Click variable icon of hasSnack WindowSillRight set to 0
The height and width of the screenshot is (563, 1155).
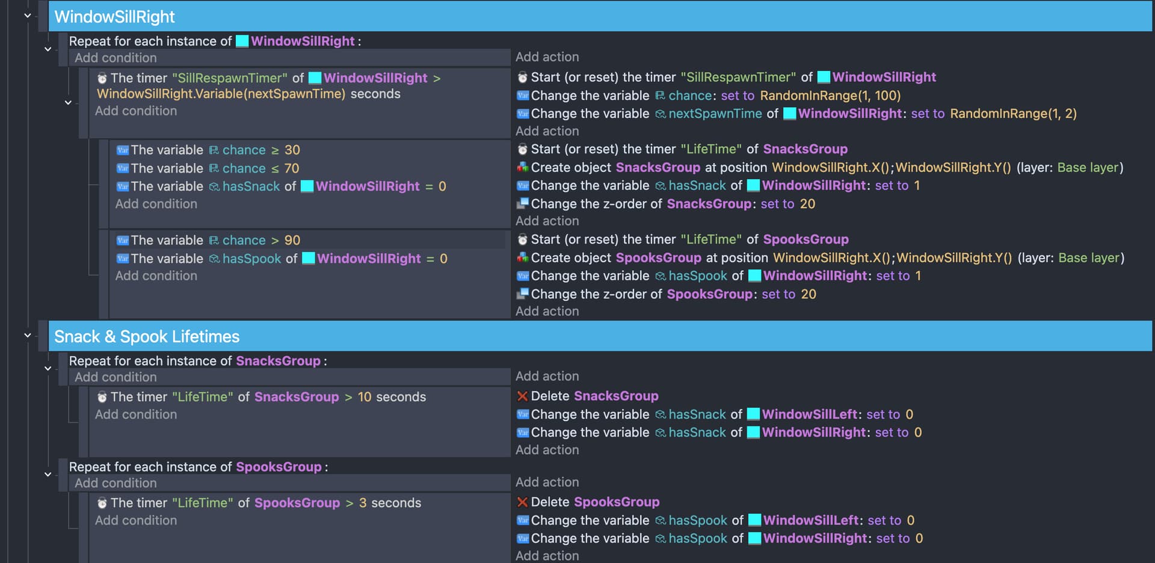[522, 432]
